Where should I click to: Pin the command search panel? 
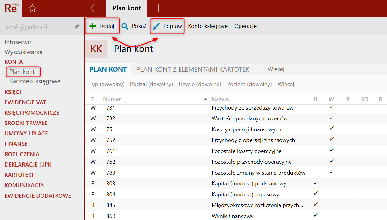pos(77,27)
